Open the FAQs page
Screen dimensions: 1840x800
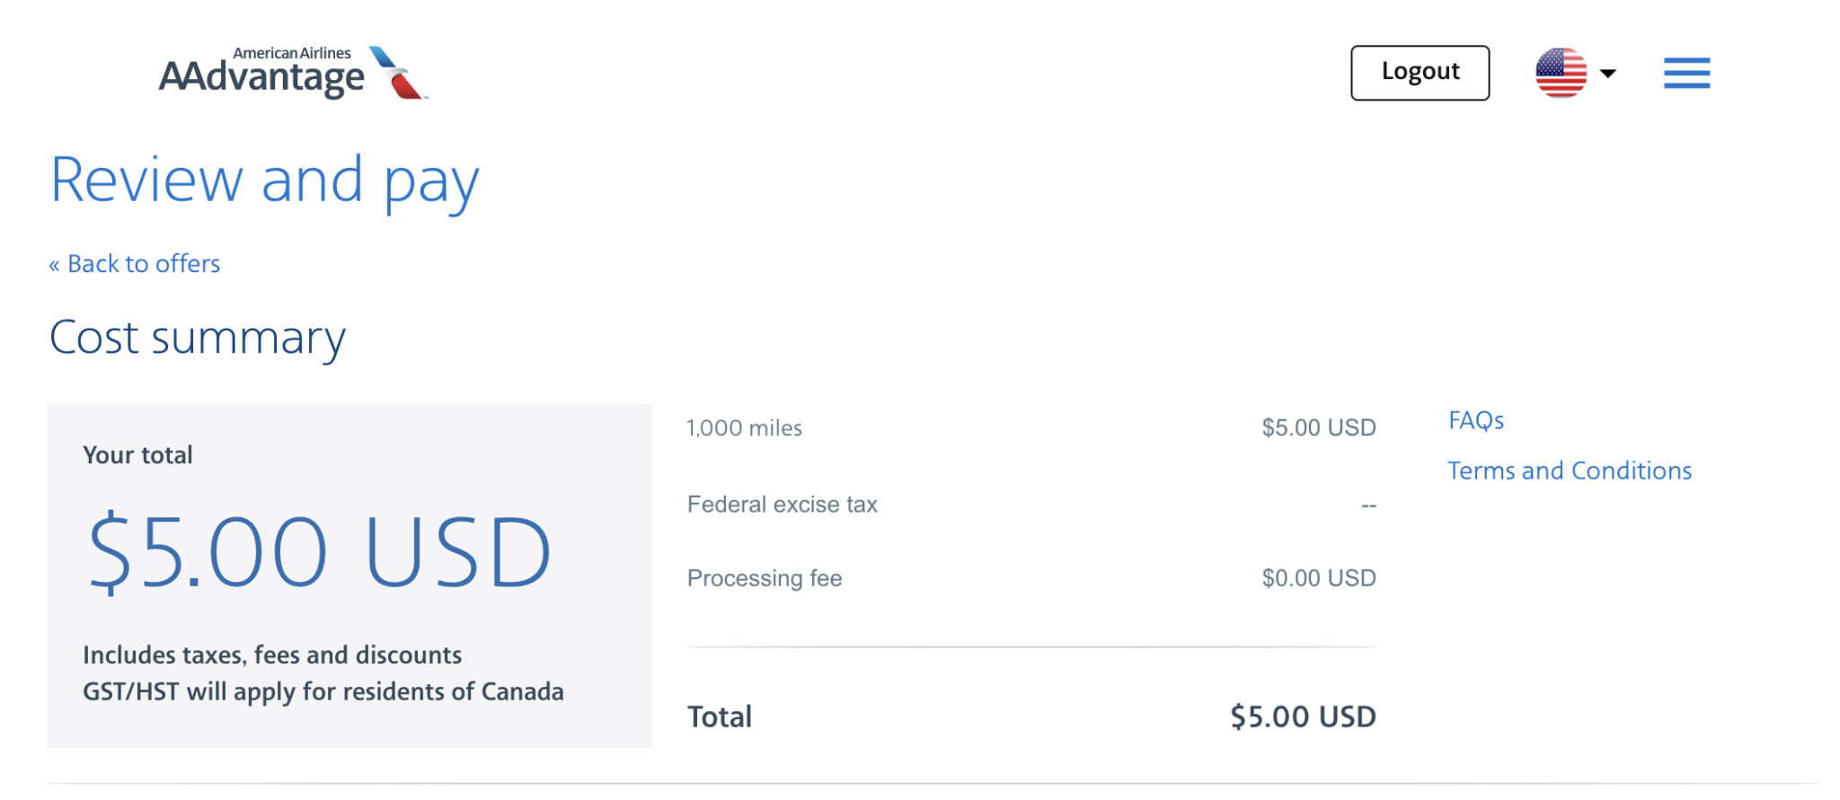pyautogui.click(x=1475, y=419)
